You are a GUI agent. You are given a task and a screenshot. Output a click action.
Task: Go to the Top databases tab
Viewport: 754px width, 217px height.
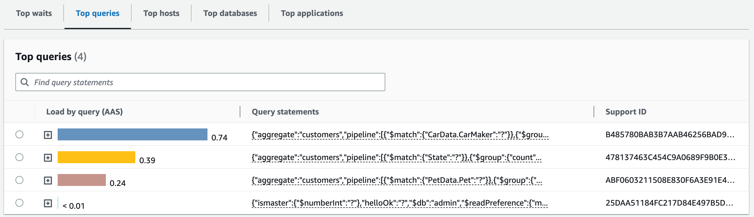pyautogui.click(x=230, y=13)
